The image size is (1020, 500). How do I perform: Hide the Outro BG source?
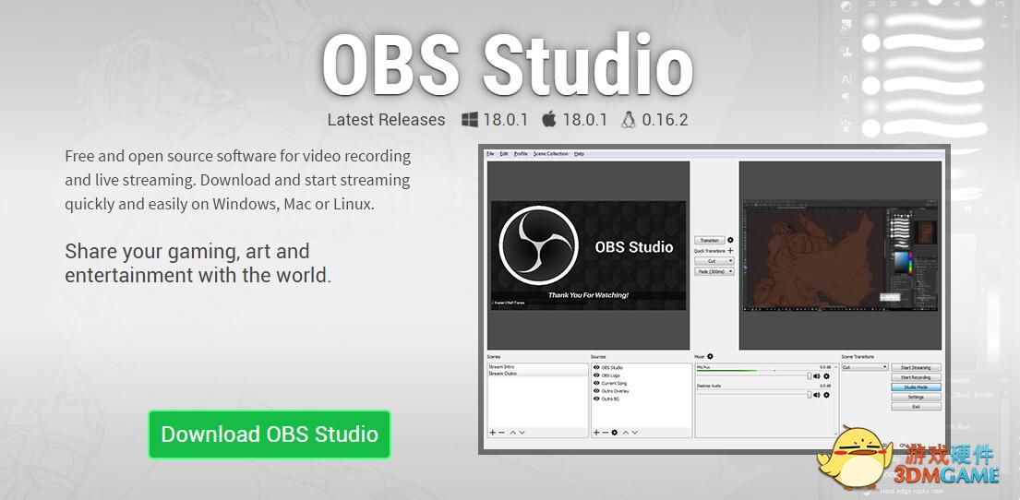pos(596,399)
